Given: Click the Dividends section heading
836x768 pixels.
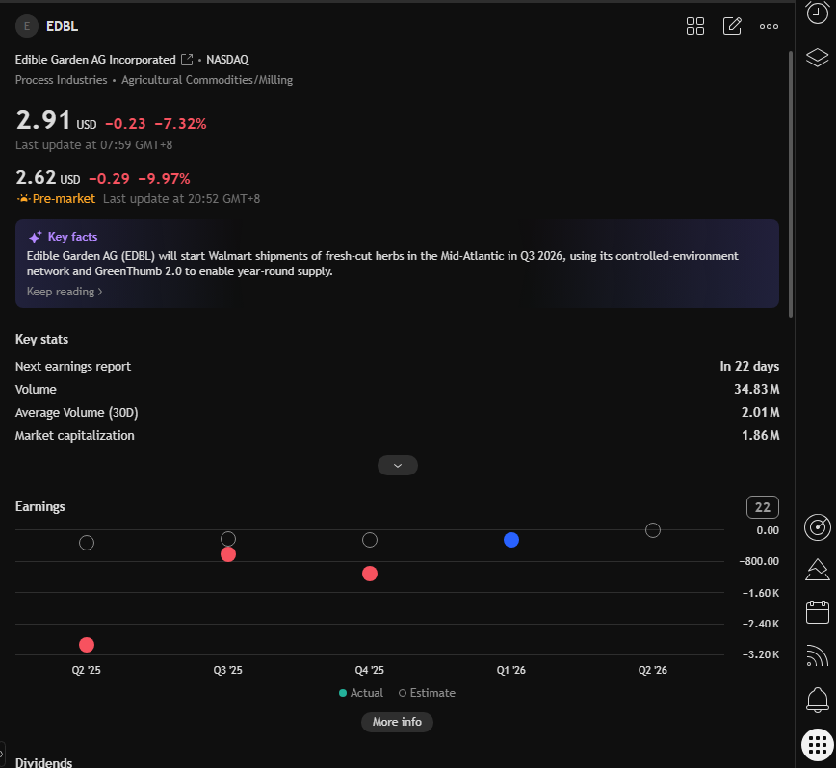Looking at the screenshot, I should click(43, 762).
